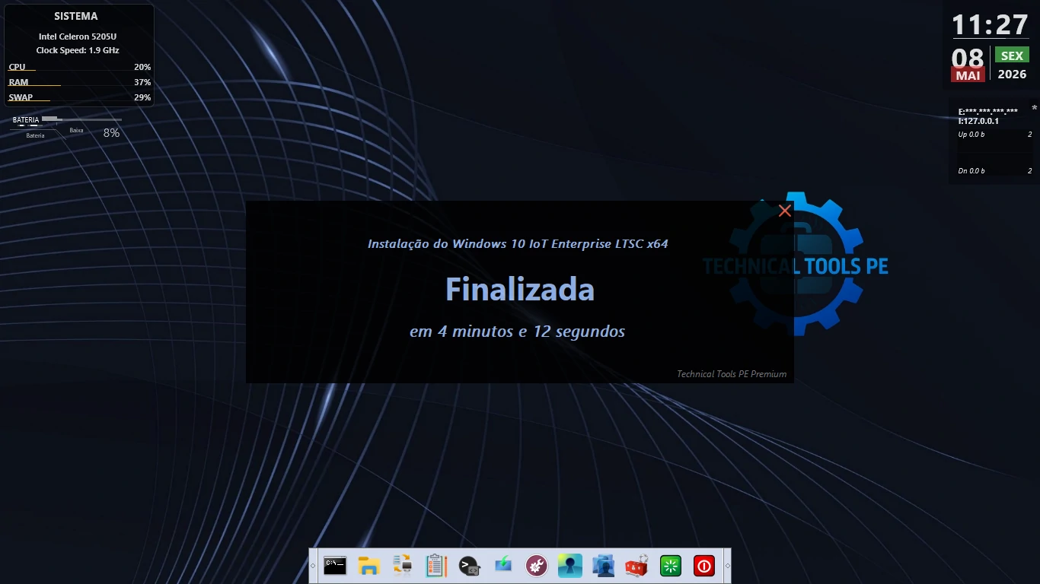Click 'em 4 minutos e 12 segundos'
Viewport: 1040px width, 584px height.
(x=517, y=332)
